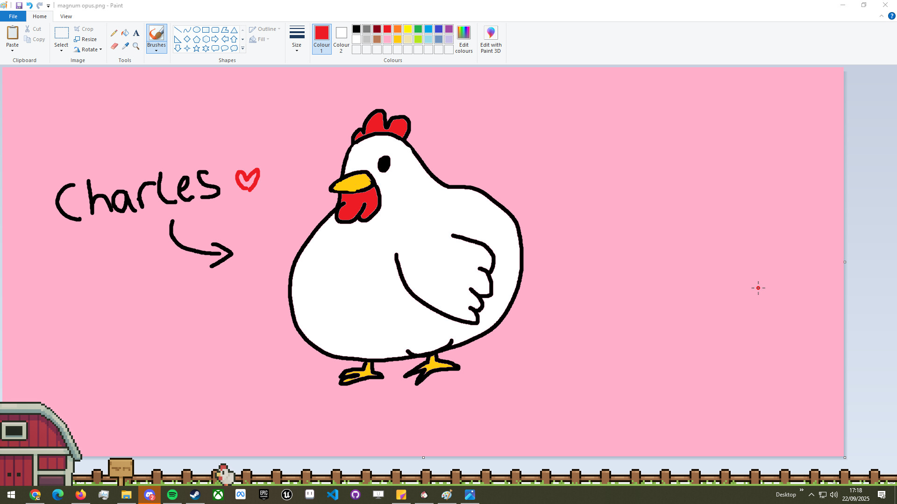Choose the Text tool

tap(136, 33)
